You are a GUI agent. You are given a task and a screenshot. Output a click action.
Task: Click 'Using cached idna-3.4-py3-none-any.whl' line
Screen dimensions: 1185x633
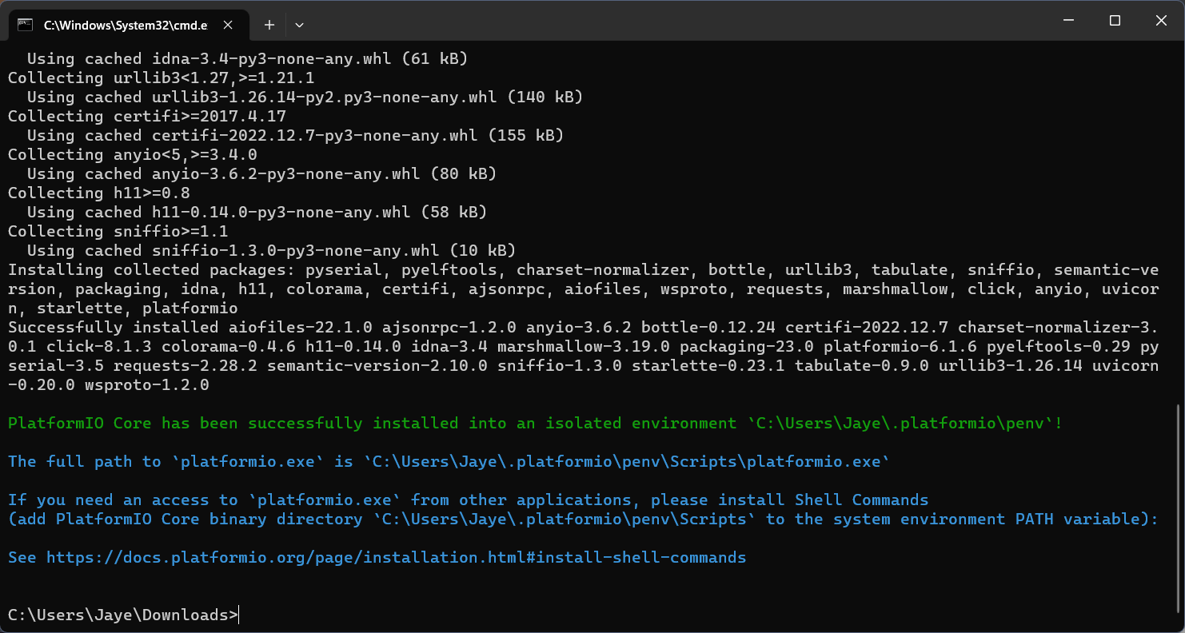pos(247,58)
